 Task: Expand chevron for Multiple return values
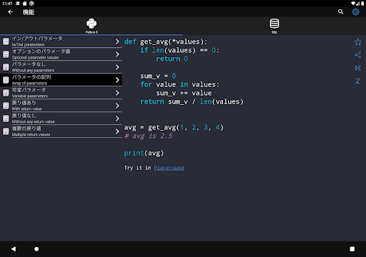click(117, 131)
